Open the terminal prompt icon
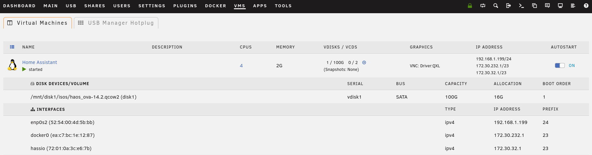 (521, 6)
